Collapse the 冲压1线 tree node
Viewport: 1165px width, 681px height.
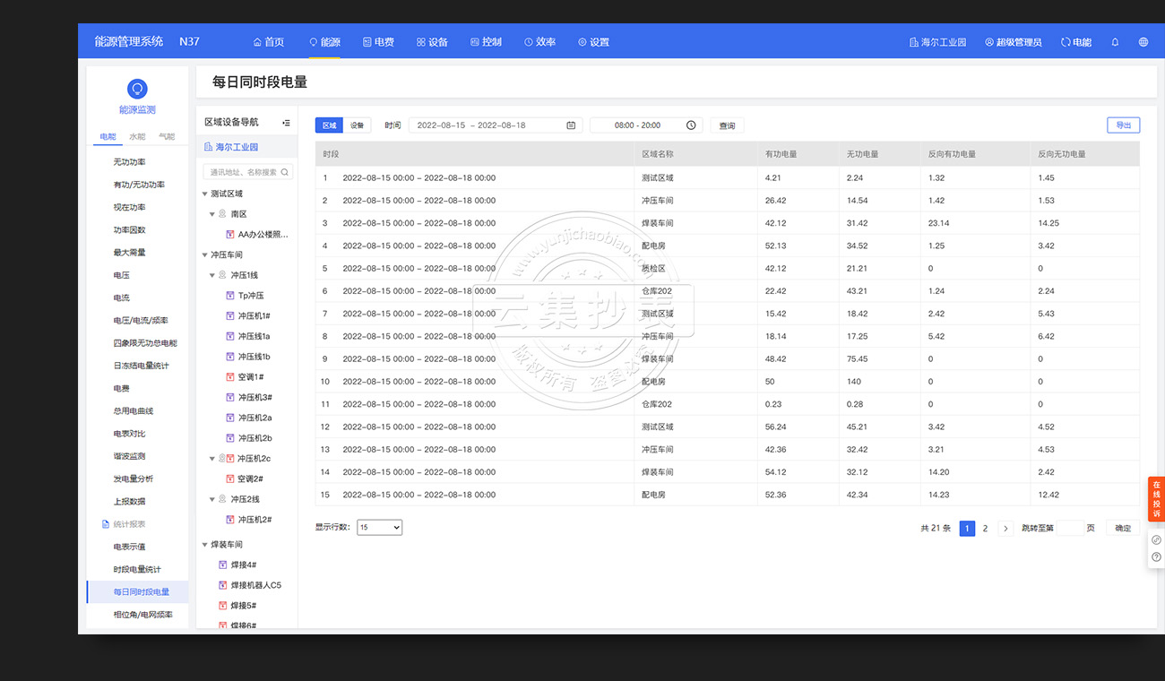click(x=212, y=275)
